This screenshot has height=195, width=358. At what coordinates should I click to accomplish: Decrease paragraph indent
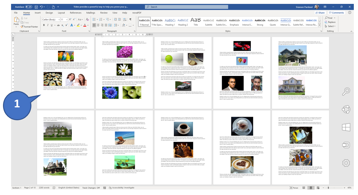click(116, 19)
